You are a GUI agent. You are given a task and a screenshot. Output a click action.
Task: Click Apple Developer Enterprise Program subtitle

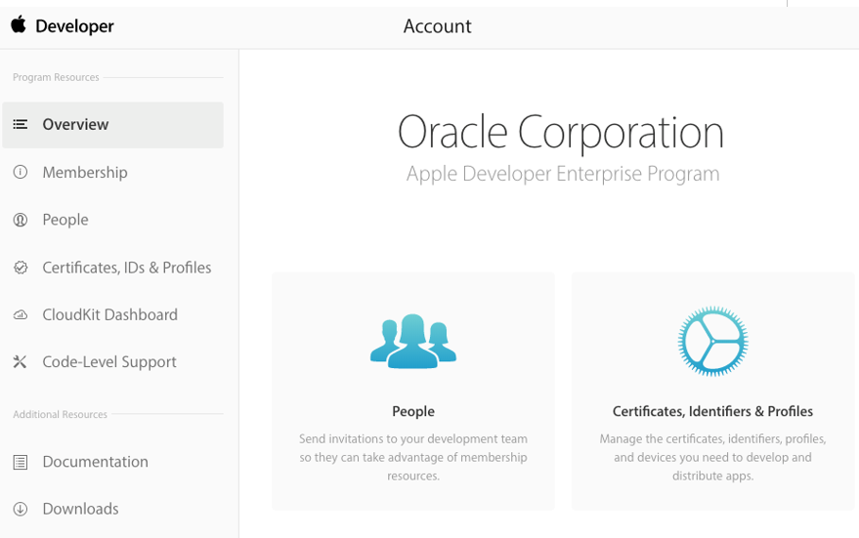point(563,174)
